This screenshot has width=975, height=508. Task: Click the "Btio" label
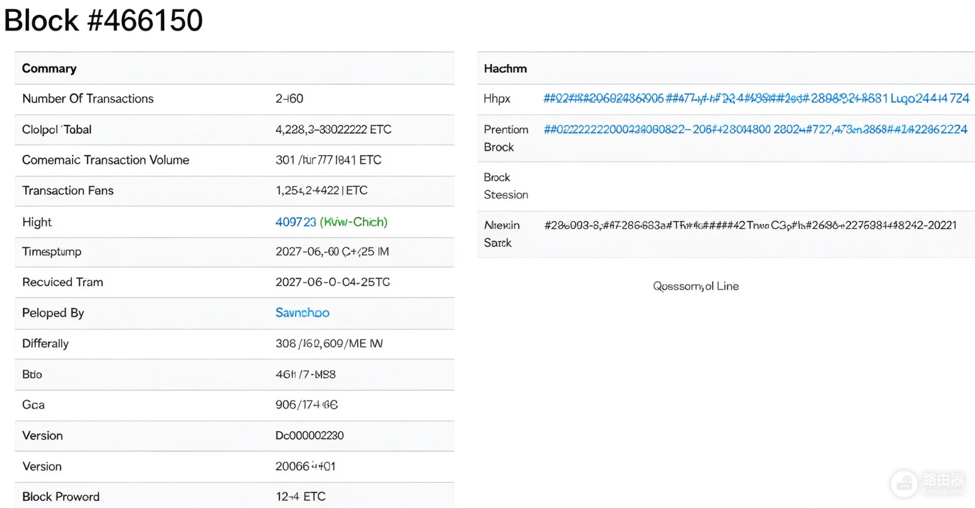(x=32, y=374)
